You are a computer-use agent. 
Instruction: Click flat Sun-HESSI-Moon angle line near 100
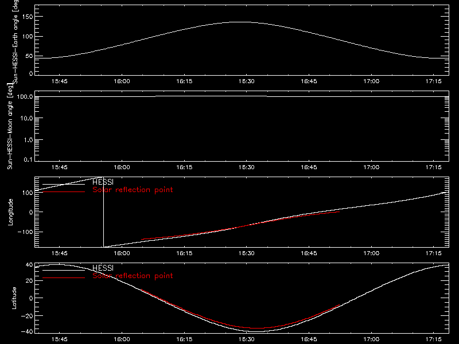coord(242,96)
